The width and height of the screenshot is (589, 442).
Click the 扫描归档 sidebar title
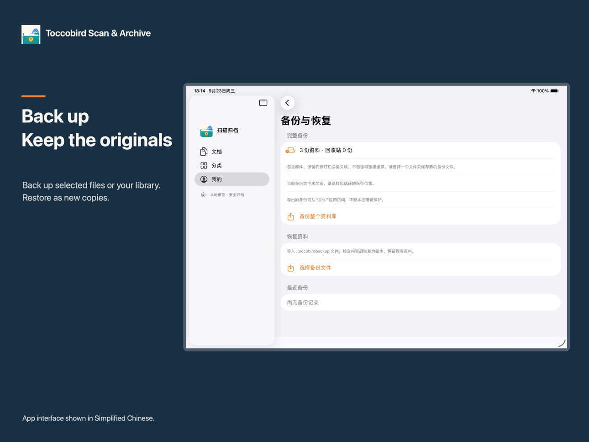(x=227, y=131)
